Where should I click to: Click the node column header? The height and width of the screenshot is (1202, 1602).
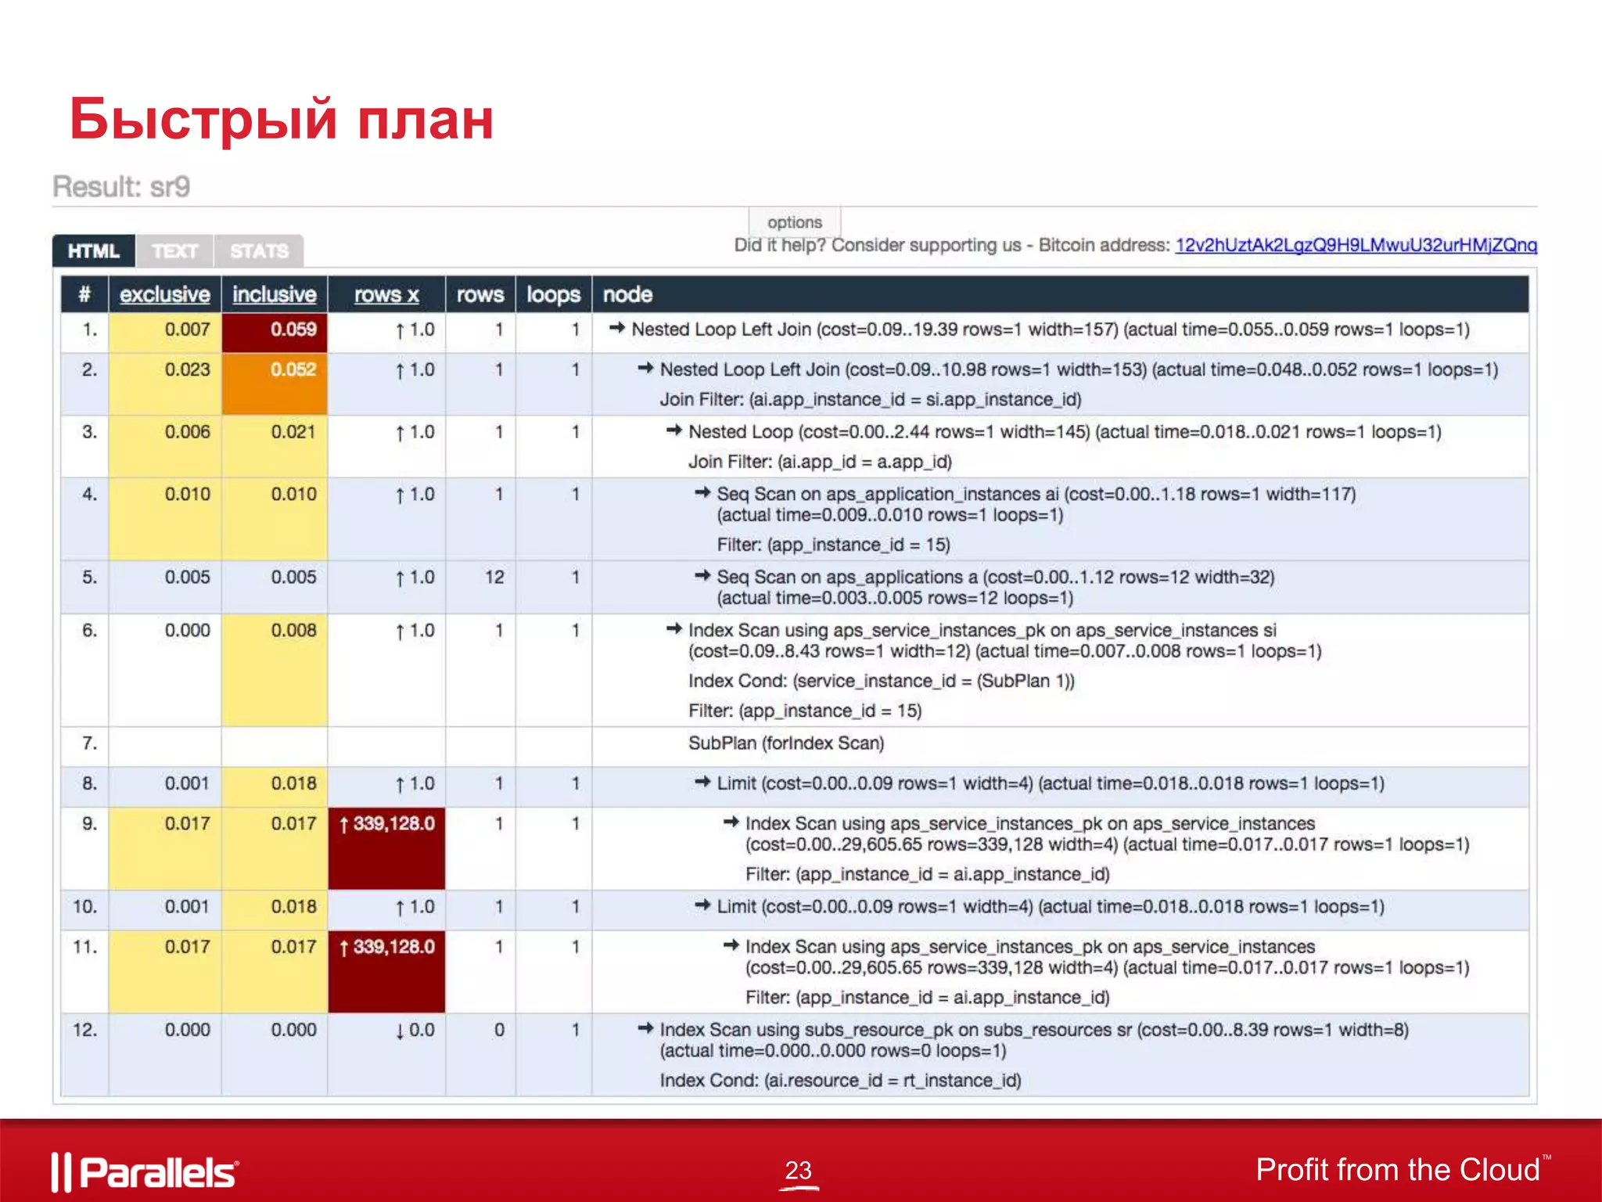tap(627, 294)
